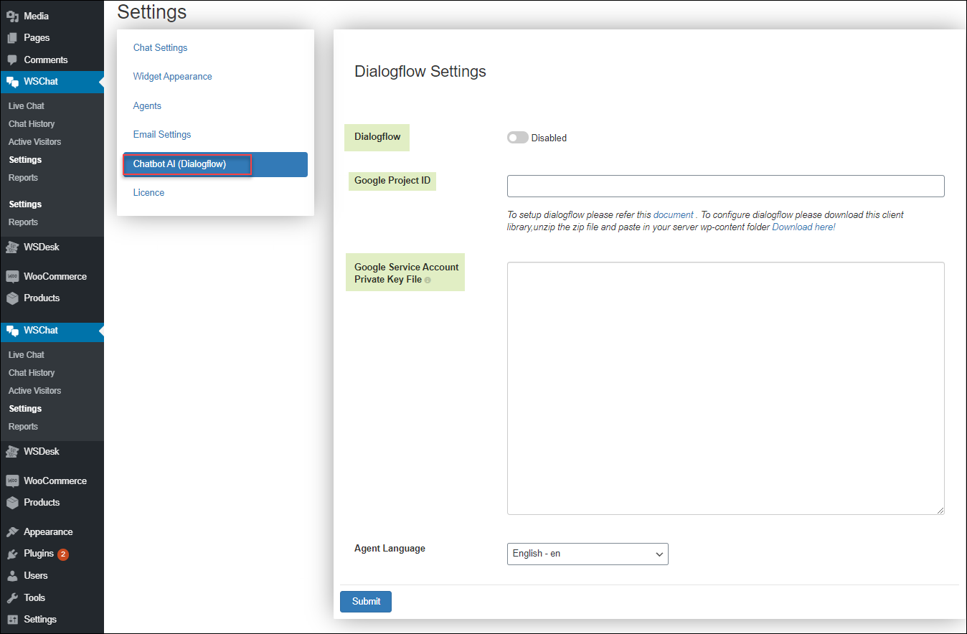
Task: Click the Settings page title
Action: tap(151, 11)
